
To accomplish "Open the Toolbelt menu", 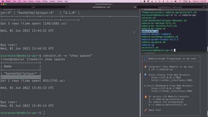I will click(52, 1).
